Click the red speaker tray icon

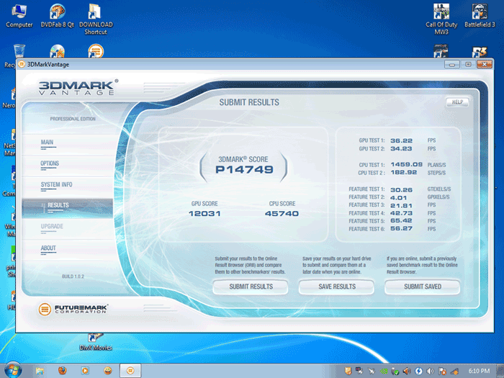(x=407, y=372)
